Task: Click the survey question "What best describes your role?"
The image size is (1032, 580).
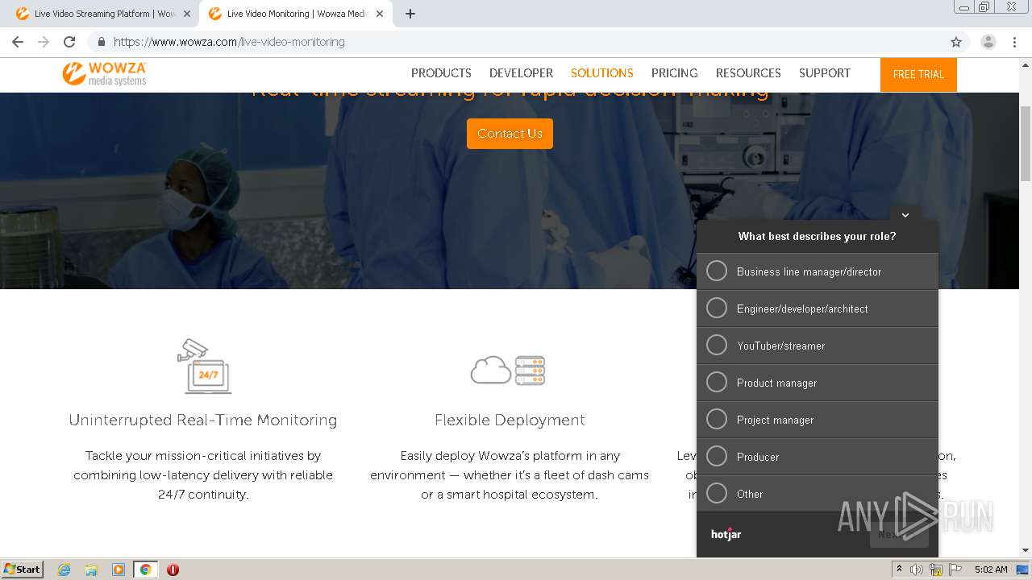Action: point(818,236)
